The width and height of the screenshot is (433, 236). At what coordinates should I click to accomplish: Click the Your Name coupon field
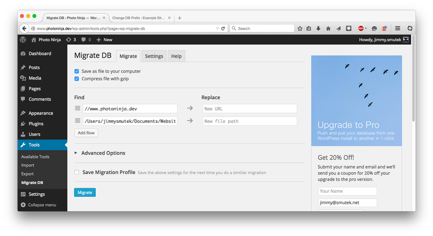tap(348, 191)
